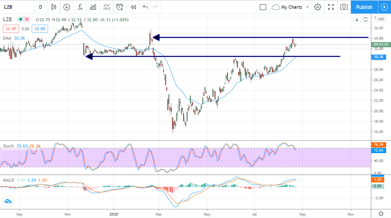The width and height of the screenshot is (391, 218).
Task: Click the green market status dot
Action: [x=21, y=20]
